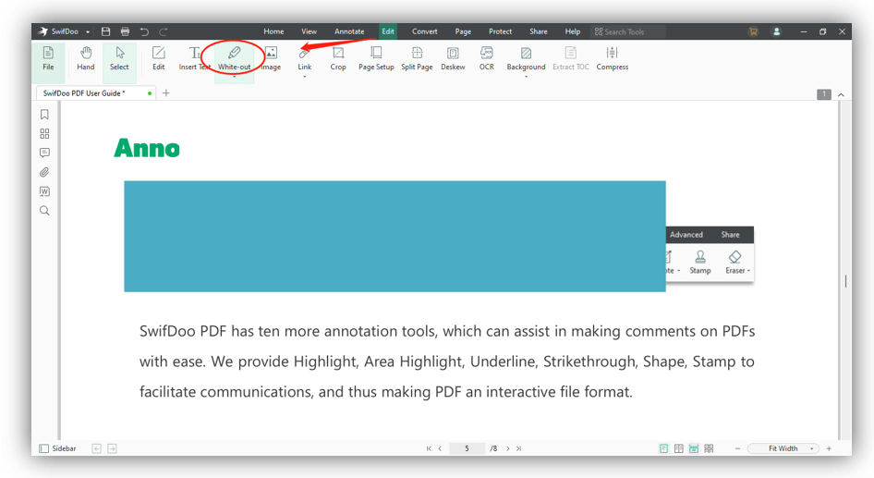This screenshot has width=874, height=478.
Task: Click the Extract TOC tool
Action: coord(571,58)
